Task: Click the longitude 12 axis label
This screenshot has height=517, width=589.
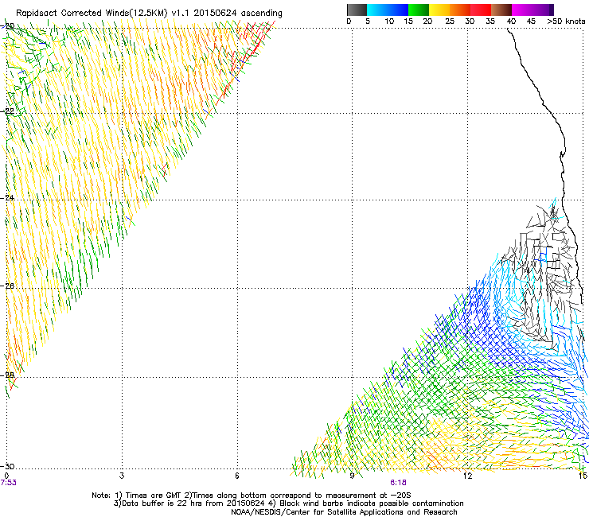Action: (x=467, y=476)
